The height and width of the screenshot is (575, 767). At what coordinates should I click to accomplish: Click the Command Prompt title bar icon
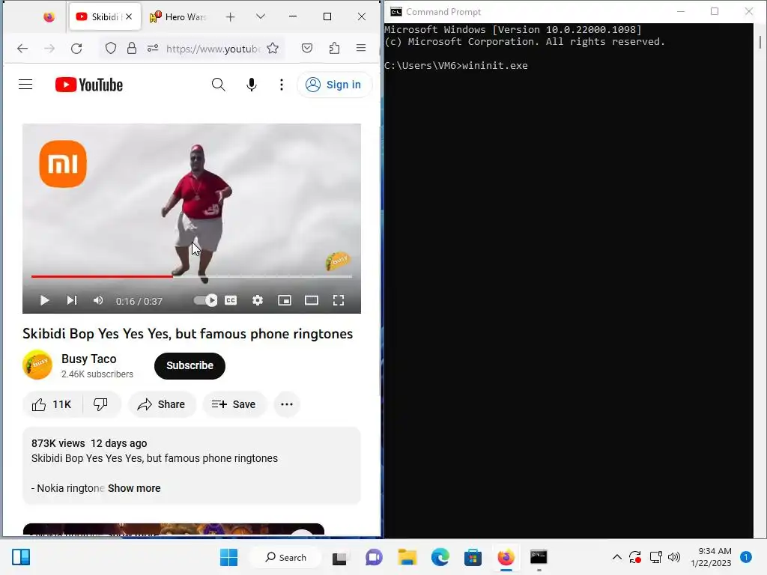396,12
